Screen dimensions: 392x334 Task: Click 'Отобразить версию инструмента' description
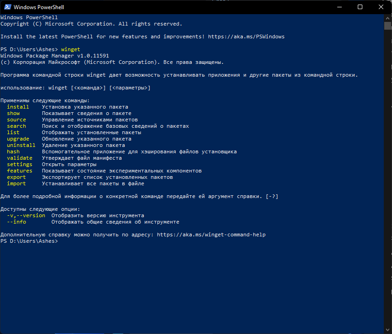coord(98,215)
